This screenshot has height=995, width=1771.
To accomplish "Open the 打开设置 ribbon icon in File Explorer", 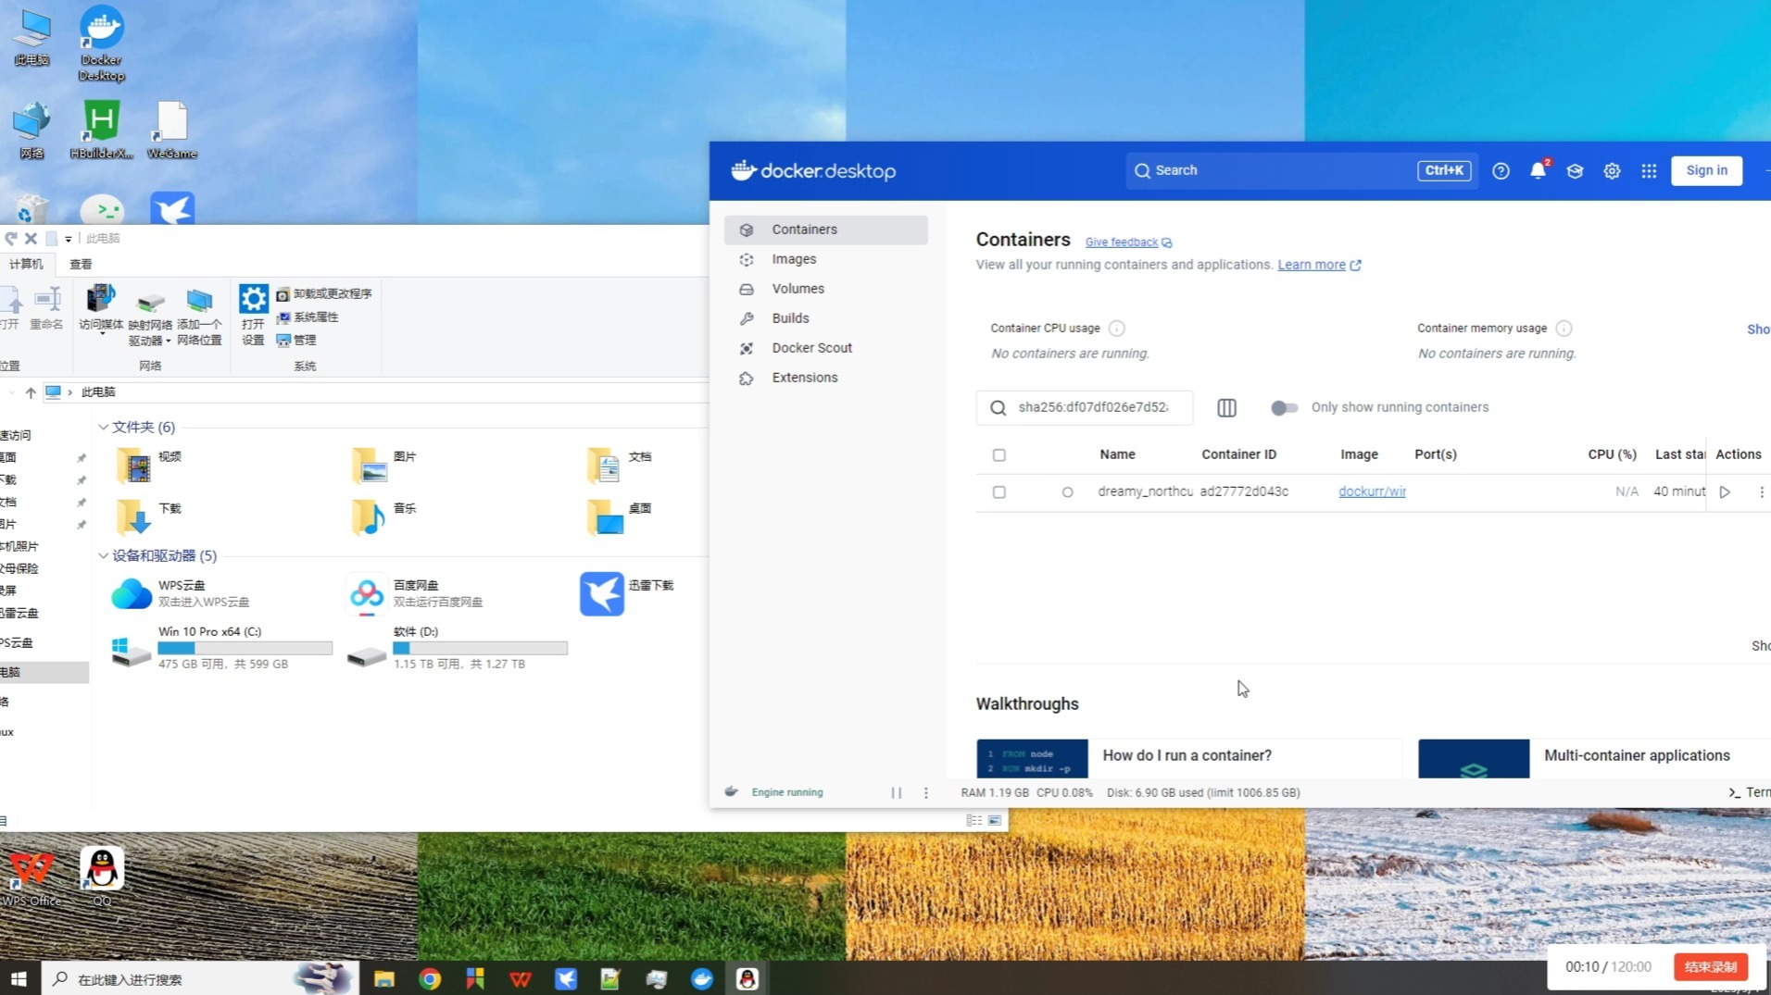I will coord(253,316).
